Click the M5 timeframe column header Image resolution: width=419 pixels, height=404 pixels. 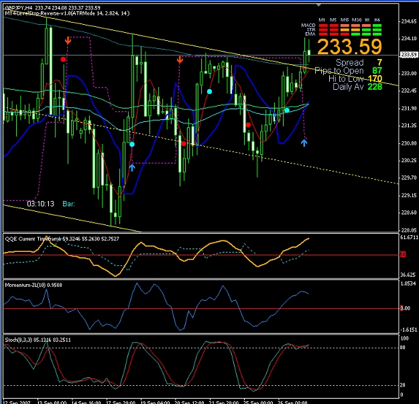[333, 20]
